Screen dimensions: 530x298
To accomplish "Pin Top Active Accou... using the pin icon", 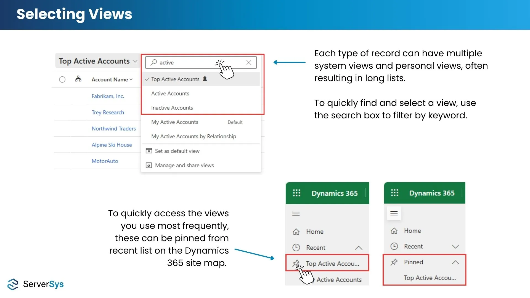I will tap(296, 264).
